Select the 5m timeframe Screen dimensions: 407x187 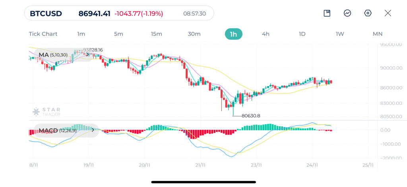[x=118, y=34]
